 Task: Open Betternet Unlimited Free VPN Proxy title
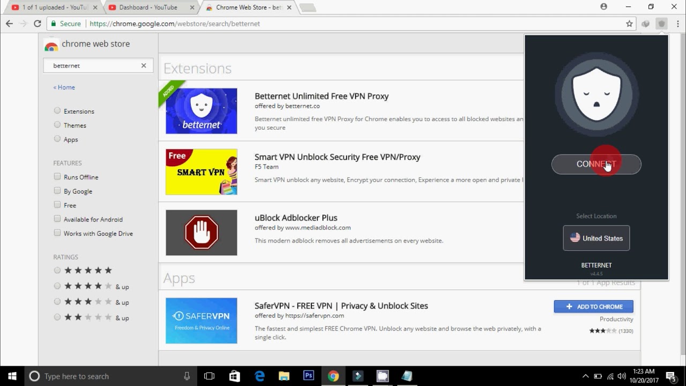coord(322,96)
